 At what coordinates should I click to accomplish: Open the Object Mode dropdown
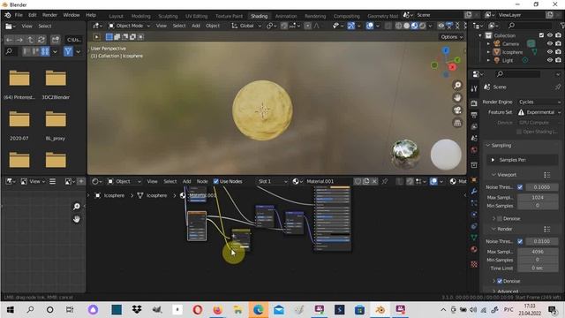tap(129, 26)
